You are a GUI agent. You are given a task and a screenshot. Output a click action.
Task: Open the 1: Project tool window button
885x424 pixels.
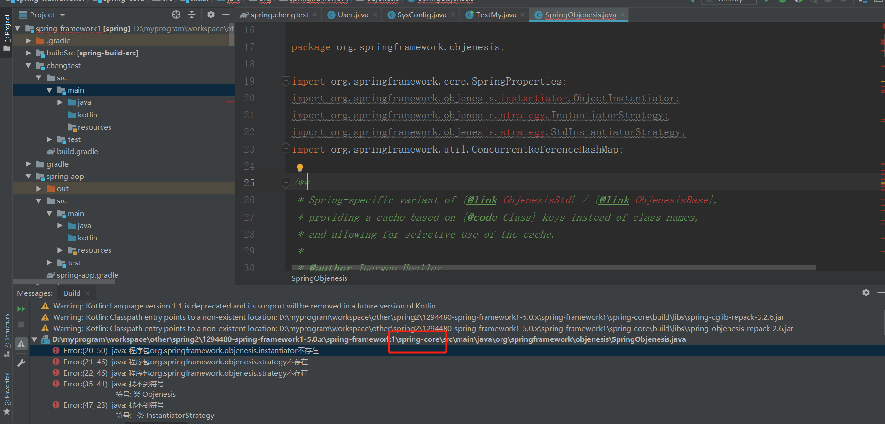(x=7, y=33)
